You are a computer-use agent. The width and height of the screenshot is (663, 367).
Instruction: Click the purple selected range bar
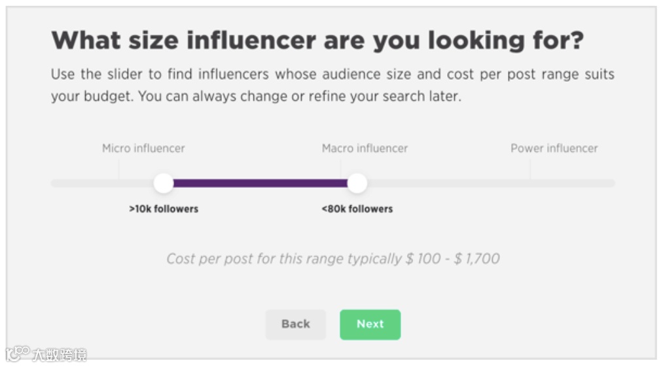click(x=260, y=183)
